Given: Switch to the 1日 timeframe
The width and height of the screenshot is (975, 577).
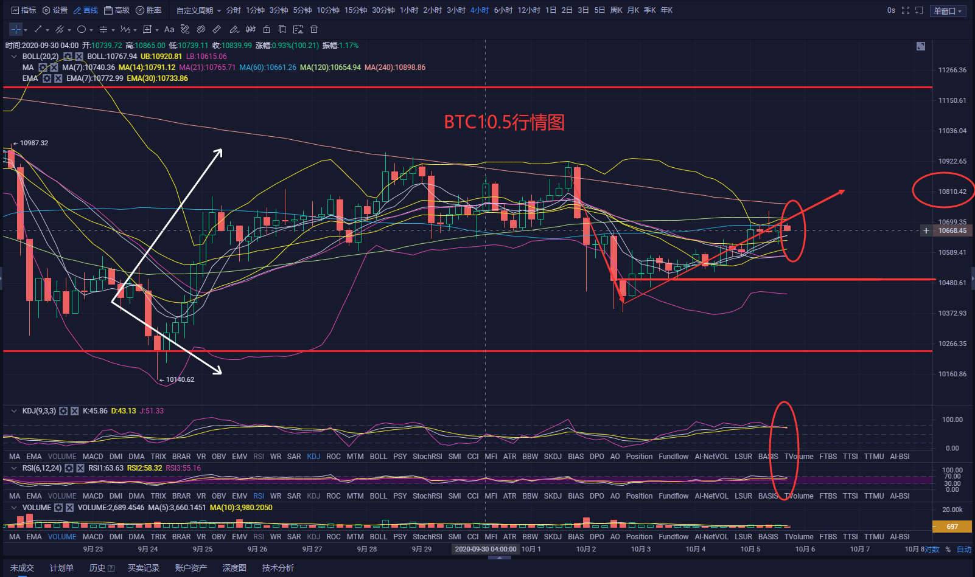Looking at the screenshot, I should [551, 10].
